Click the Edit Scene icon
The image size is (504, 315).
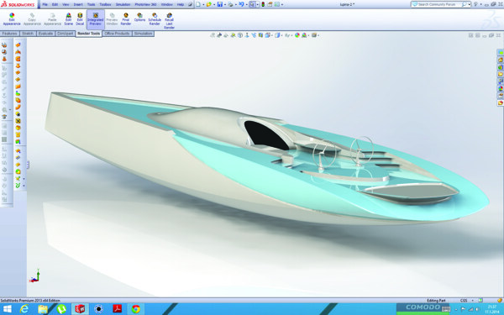pyautogui.click(x=69, y=19)
